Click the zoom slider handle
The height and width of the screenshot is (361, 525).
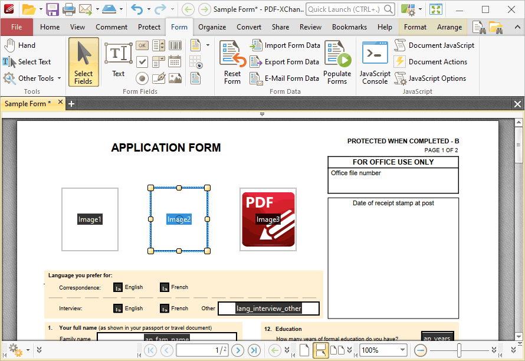click(459, 350)
